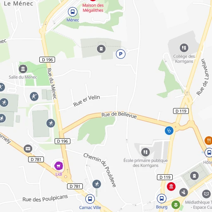
Task: Click the Collège des Korrigans school icon
Action: tap(184, 48)
